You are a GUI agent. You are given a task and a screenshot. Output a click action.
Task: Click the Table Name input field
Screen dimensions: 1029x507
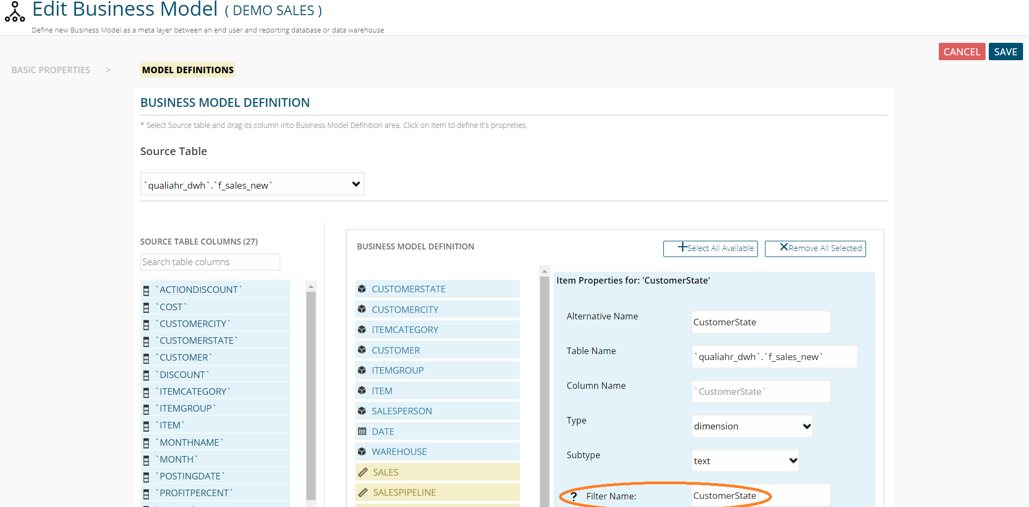(x=775, y=357)
